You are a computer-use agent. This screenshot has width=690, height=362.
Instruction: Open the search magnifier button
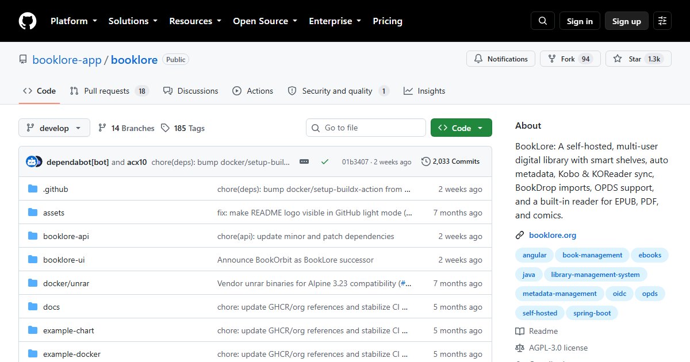(543, 21)
